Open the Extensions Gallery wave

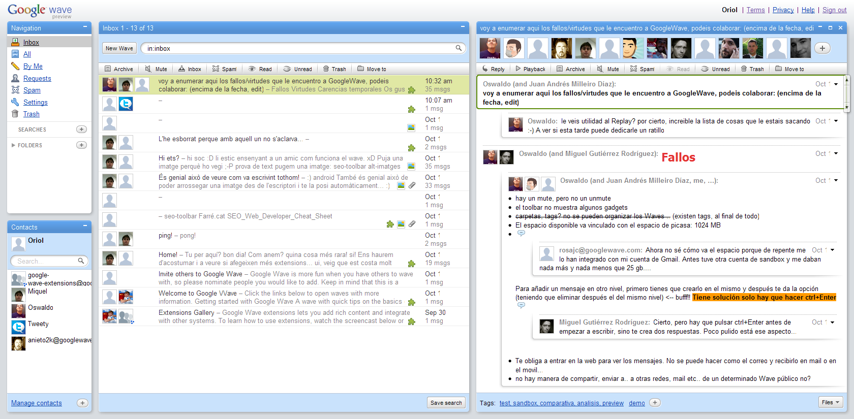pyautogui.click(x=284, y=316)
